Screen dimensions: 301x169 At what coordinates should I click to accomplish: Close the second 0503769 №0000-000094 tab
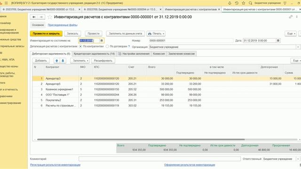[x=160, y=9]
